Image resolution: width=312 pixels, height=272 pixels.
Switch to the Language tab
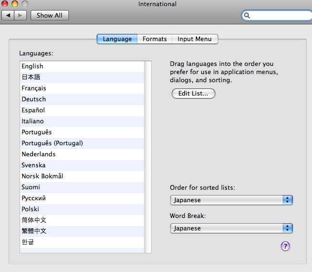(x=117, y=39)
